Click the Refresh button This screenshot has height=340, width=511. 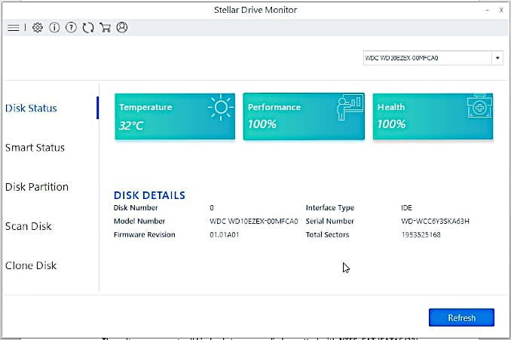pos(461,317)
